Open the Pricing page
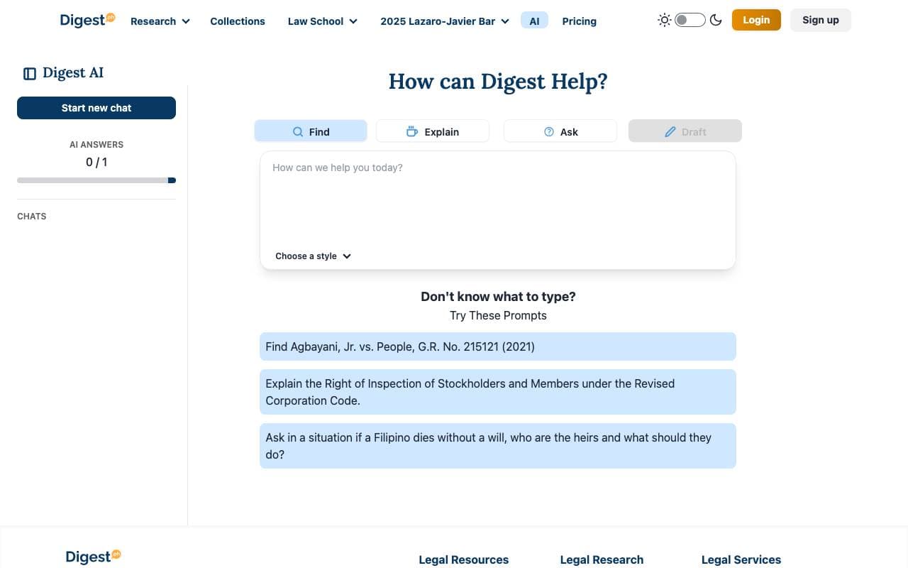Viewport: 908px width, 568px height. coord(580,21)
